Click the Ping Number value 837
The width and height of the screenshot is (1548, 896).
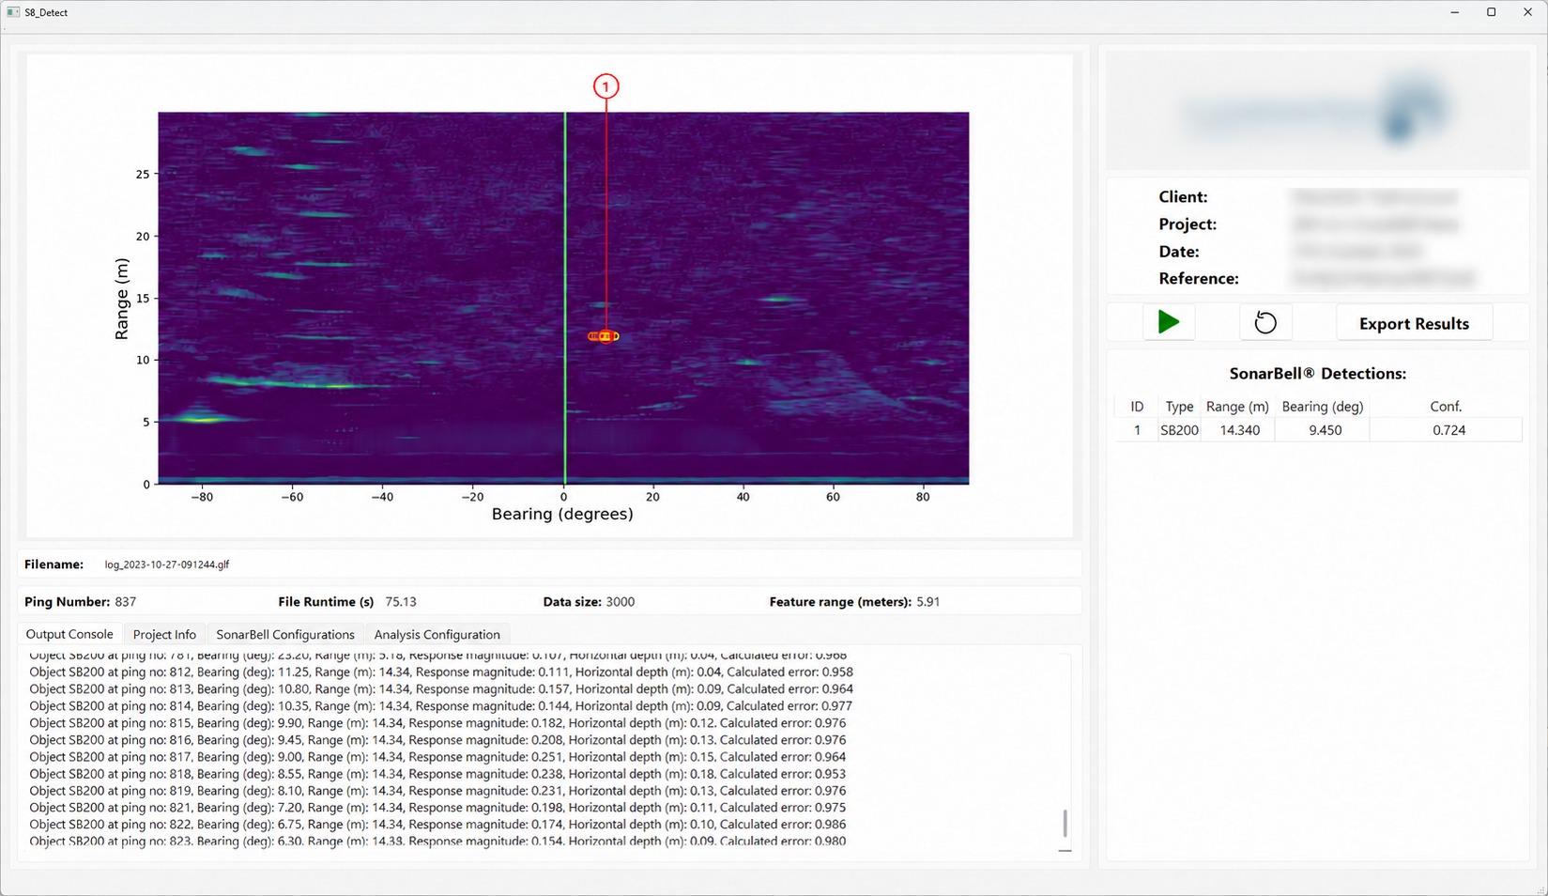[x=126, y=602]
